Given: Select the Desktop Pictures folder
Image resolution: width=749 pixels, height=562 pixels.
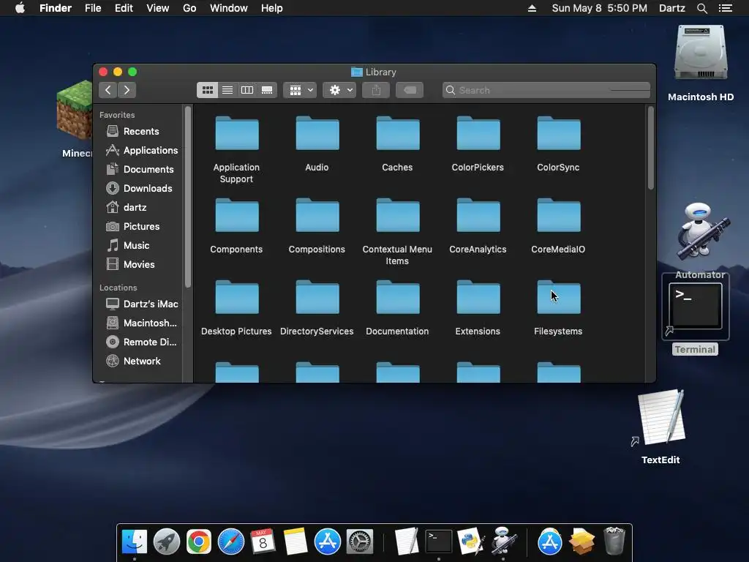Looking at the screenshot, I should (x=237, y=298).
